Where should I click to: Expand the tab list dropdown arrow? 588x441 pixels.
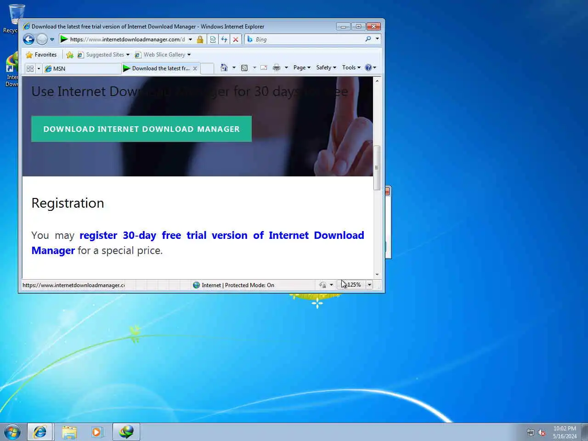[39, 68]
